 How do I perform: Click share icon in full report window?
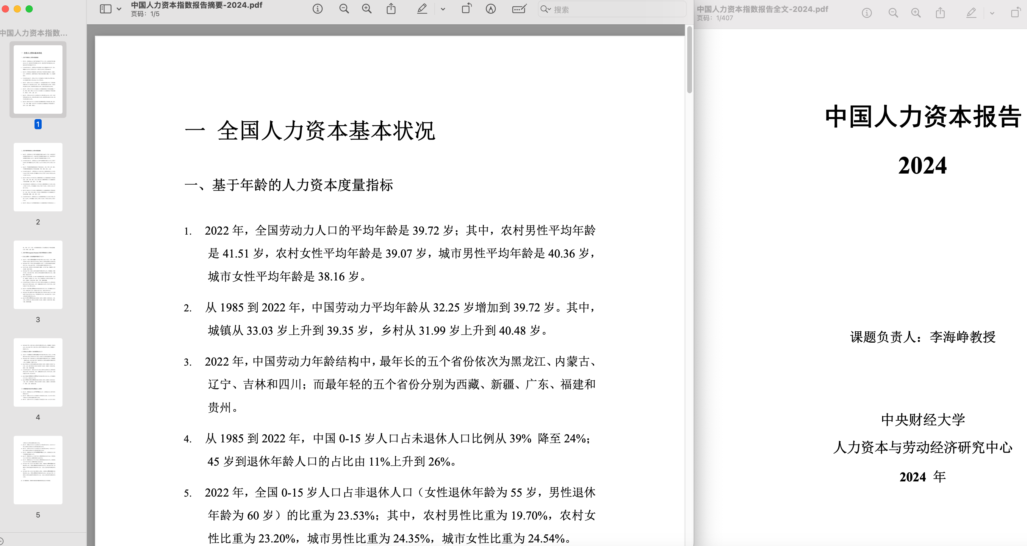click(x=940, y=13)
